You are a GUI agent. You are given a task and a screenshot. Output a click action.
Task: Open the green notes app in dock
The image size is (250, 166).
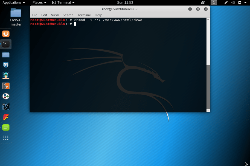point(6,128)
